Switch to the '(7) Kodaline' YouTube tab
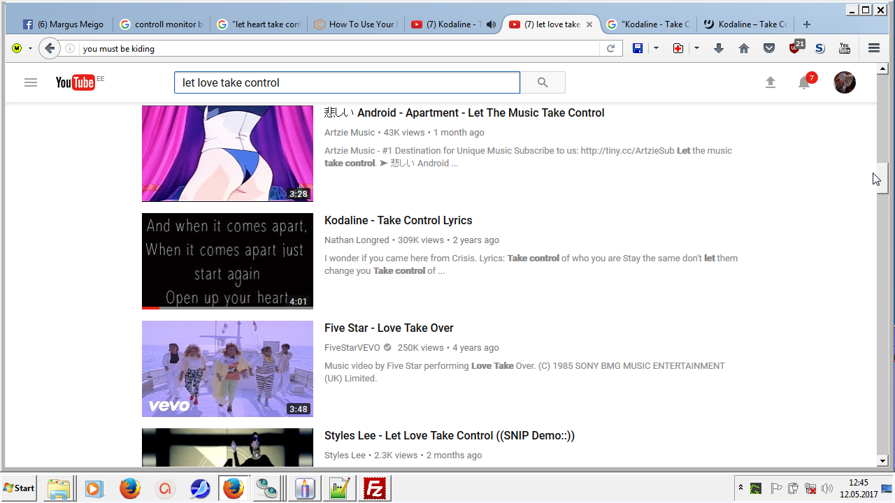Viewport: 895px width, 503px height. (447, 24)
